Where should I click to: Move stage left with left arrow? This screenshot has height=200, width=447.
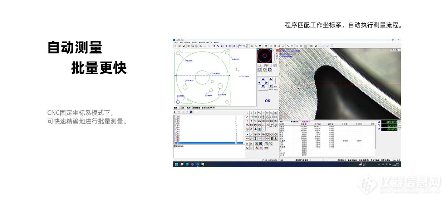[x=259, y=83]
